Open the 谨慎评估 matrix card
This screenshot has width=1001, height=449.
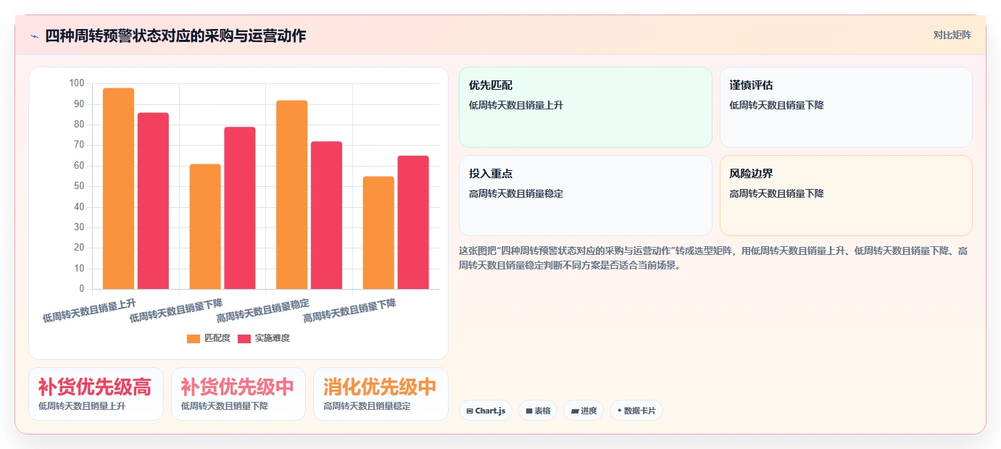pos(846,107)
